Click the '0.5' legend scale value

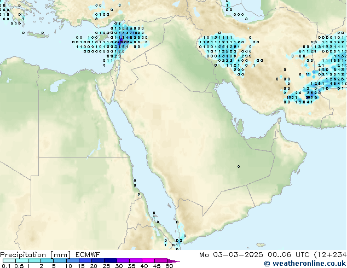click(x=19, y=266)
